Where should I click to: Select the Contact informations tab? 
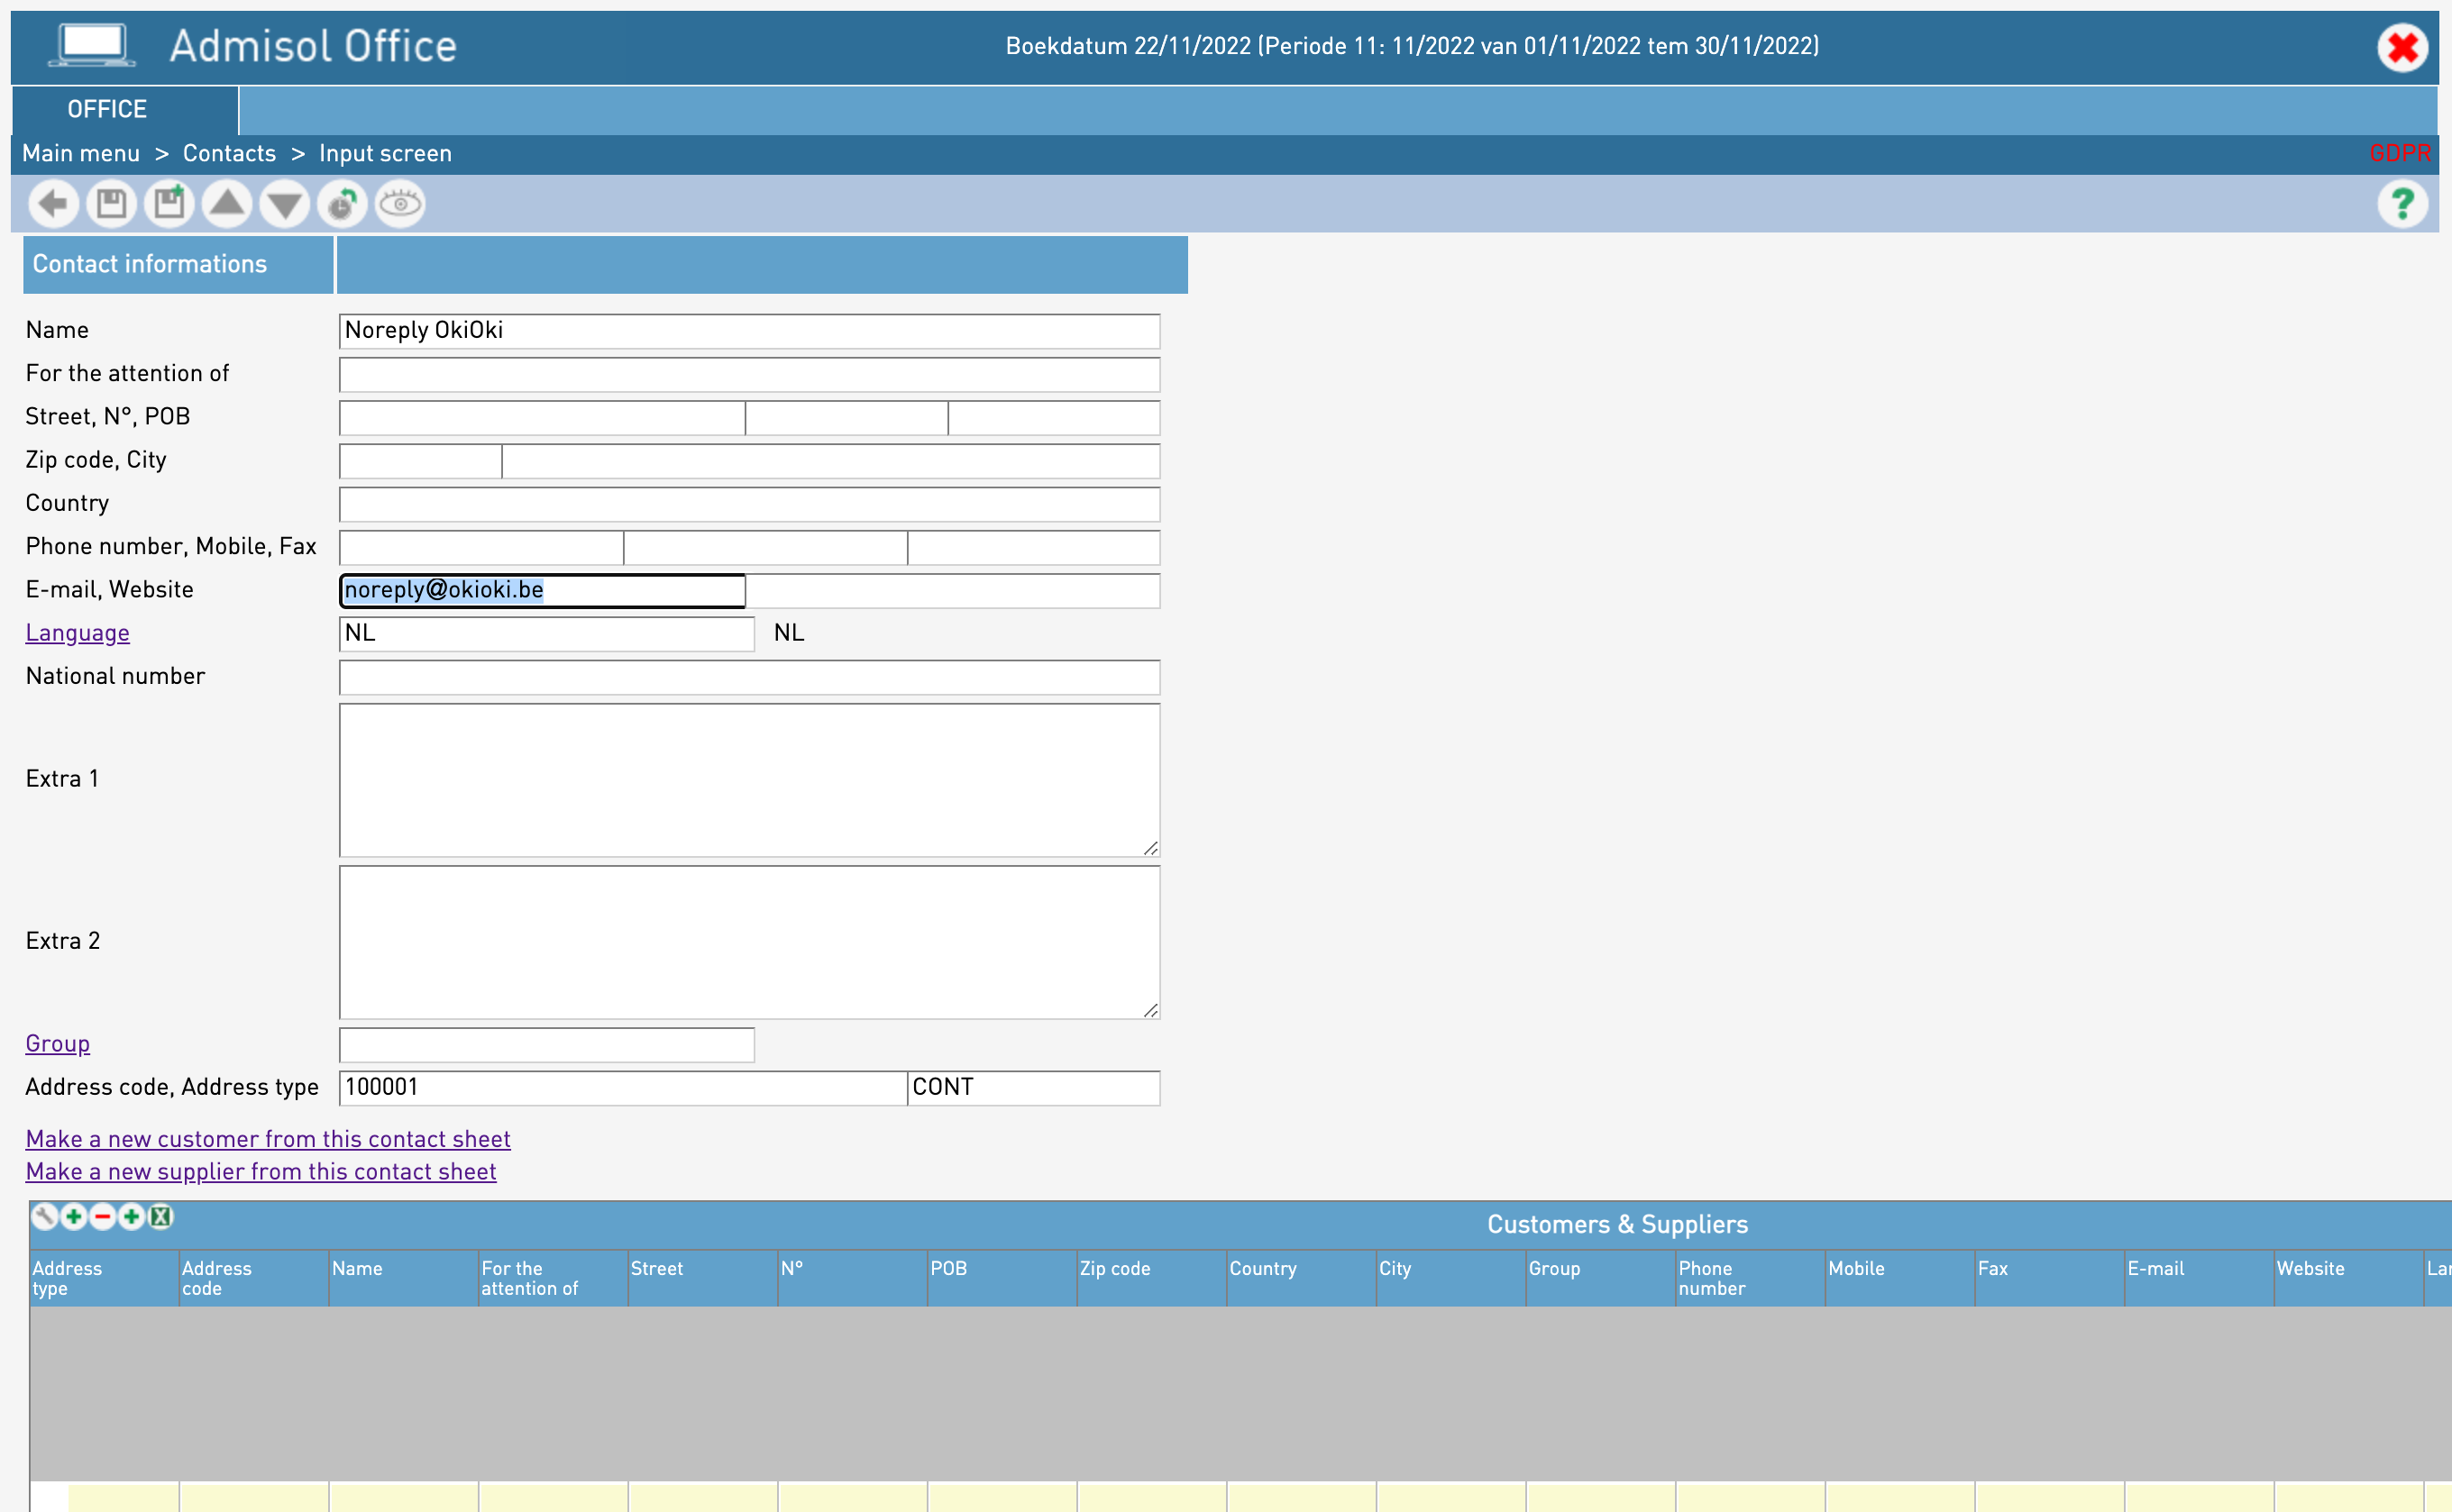click(x=178, y=265)
